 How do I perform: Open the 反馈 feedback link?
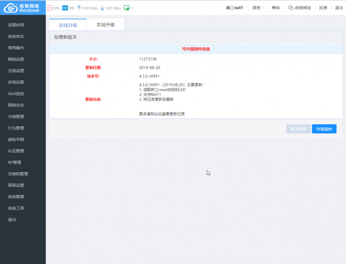pos(323,8)
